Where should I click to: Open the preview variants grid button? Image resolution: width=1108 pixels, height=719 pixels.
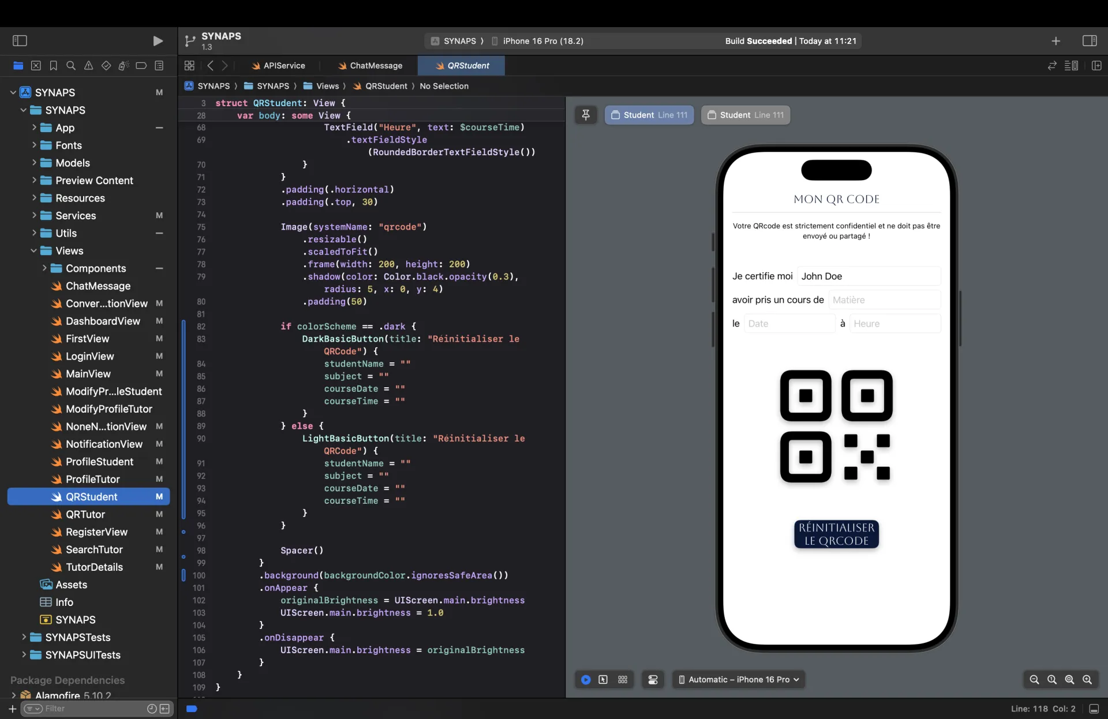[x=623, y=680]
